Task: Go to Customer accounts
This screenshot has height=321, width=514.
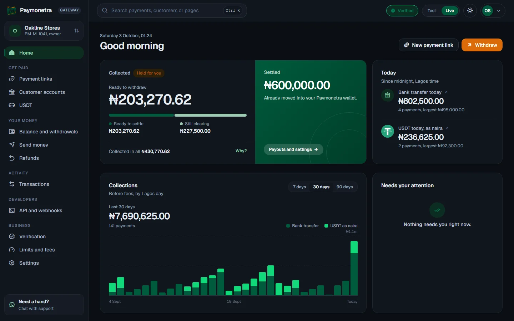Action: pos(44,92)
